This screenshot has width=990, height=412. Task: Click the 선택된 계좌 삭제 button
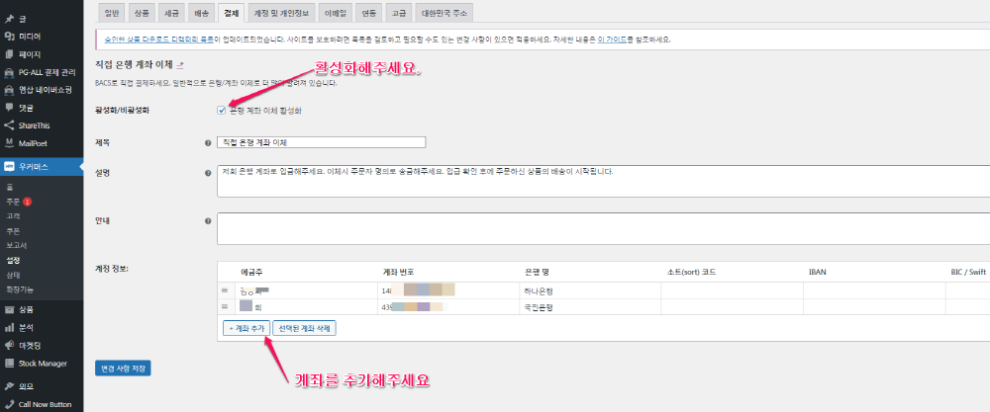tap(304, 328)
